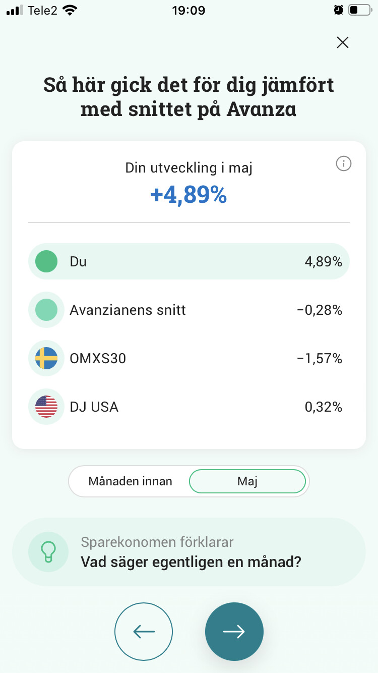Go to next page with right arrow

coord(234,632)
